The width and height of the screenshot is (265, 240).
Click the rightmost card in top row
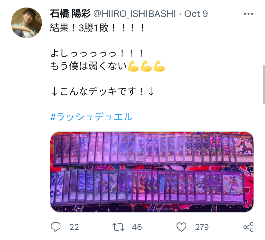(243, 148)
